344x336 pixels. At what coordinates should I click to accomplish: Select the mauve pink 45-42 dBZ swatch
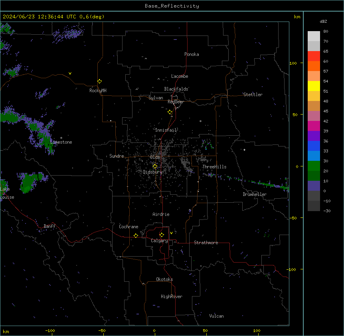click(314, 116)
